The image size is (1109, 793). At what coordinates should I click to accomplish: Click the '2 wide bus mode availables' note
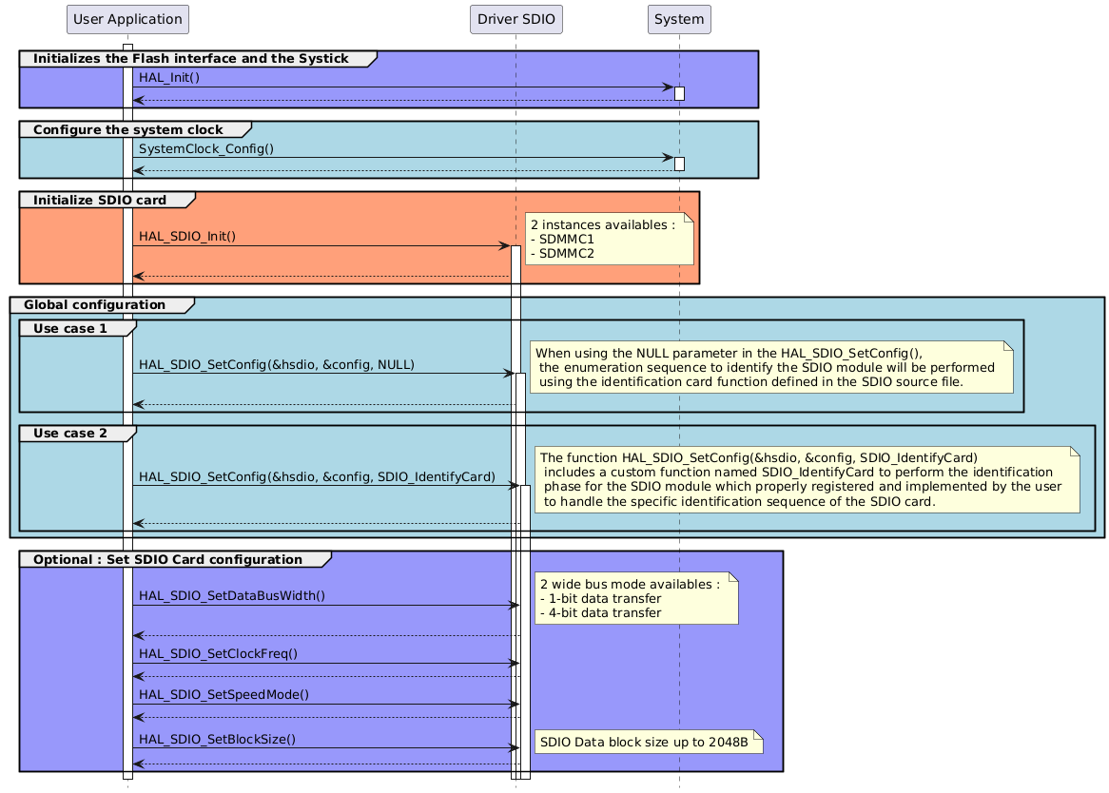636,598
